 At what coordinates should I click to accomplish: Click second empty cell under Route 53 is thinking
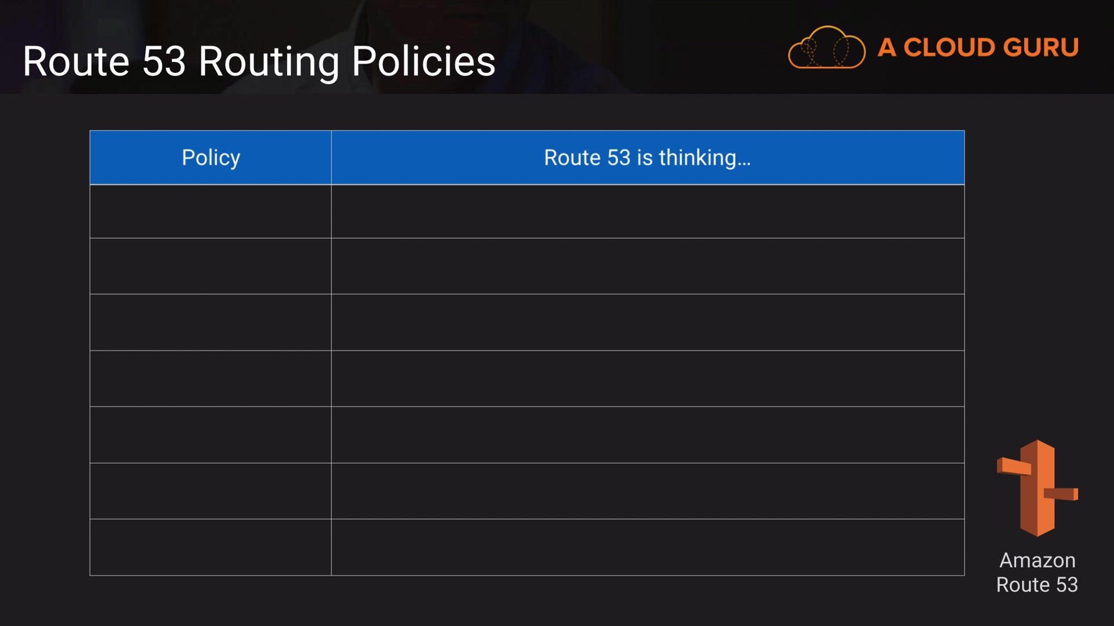pyautogui.click(x=648, y=266)
